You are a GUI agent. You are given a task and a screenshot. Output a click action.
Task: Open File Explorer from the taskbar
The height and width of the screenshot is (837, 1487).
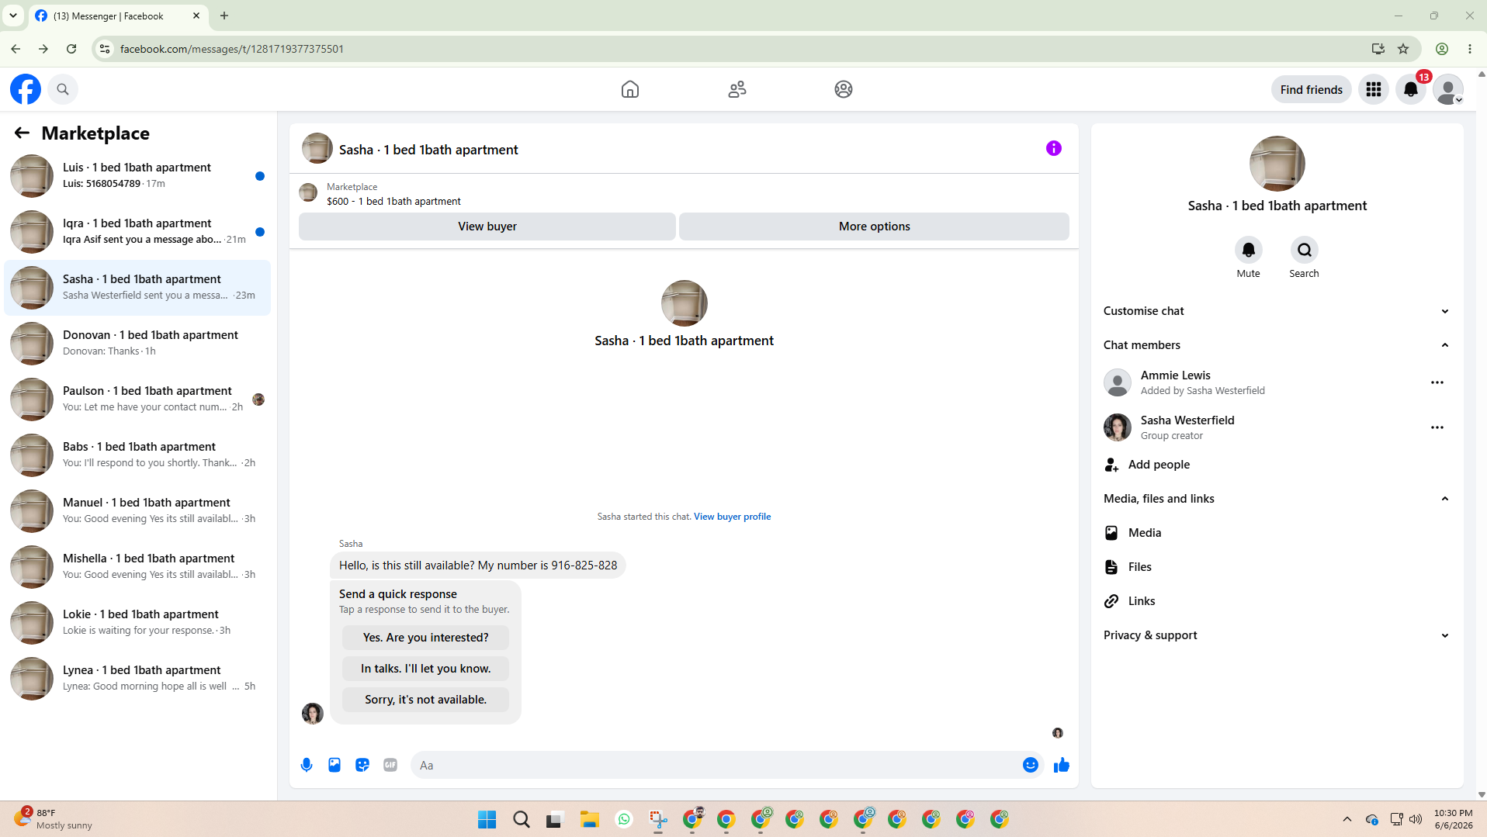point(590,819)
